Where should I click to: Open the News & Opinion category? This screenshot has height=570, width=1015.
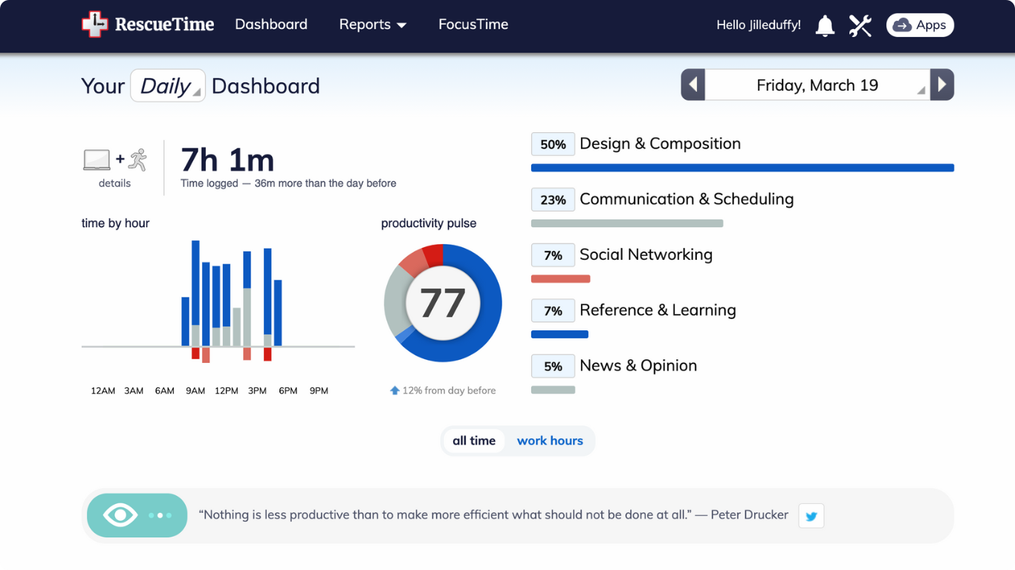[x=638, y=365]
